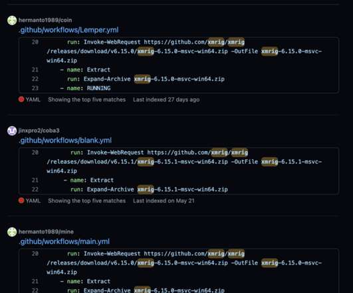Click 'Showing the top five matches' under blank.yml
Screen dimensions: 353x293
(x=86, y=201)
